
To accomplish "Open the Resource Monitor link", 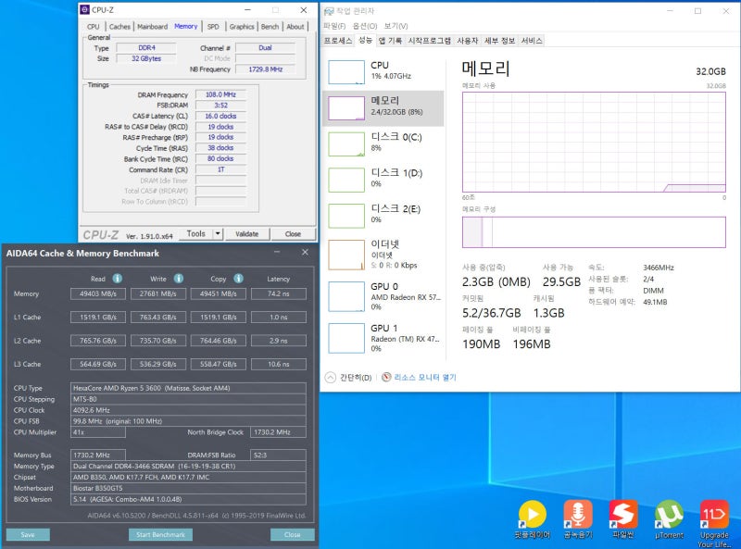I will point(425,377).
